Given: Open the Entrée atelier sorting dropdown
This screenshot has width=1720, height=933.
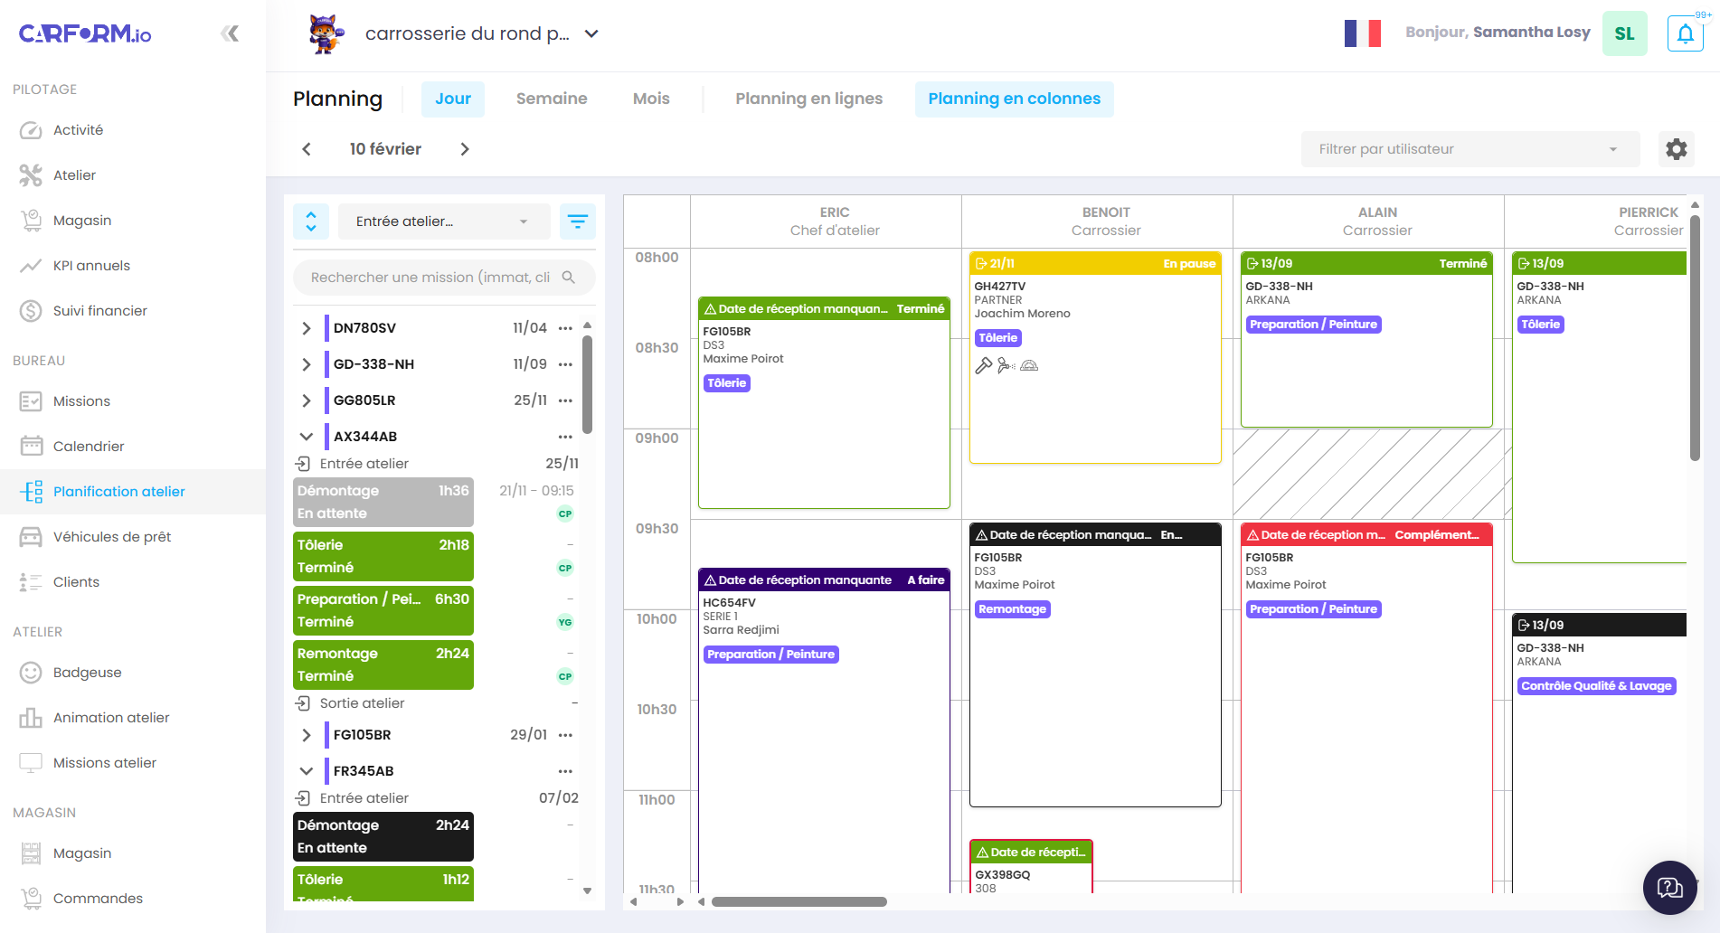Looking at the screenshot, I should pos(443,221).
